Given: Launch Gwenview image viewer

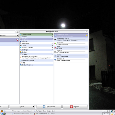Looking at the screenshot, I should click(71, 43).
